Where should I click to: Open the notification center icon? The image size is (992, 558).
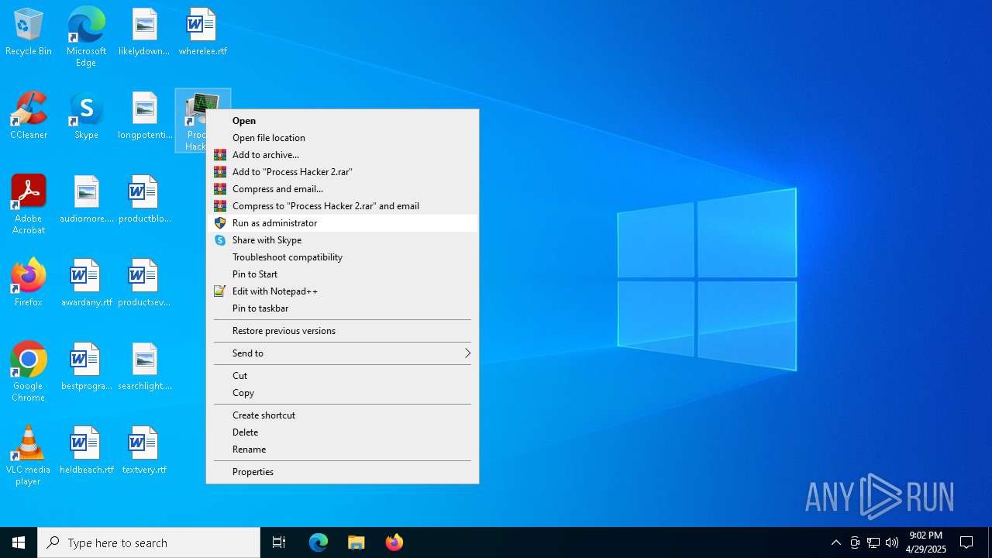coord(966,542)
